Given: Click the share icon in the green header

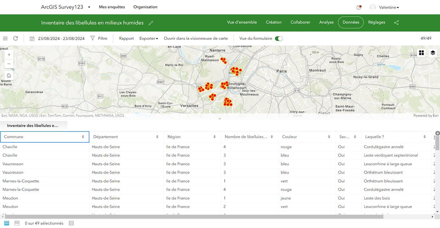Looking at the screenshot, I should coord(396,23).
